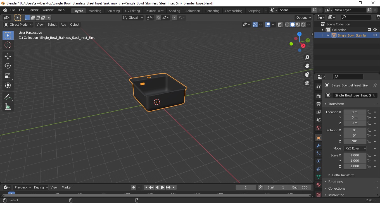Activate the 3D Cursor tool

tap(8, 45)
